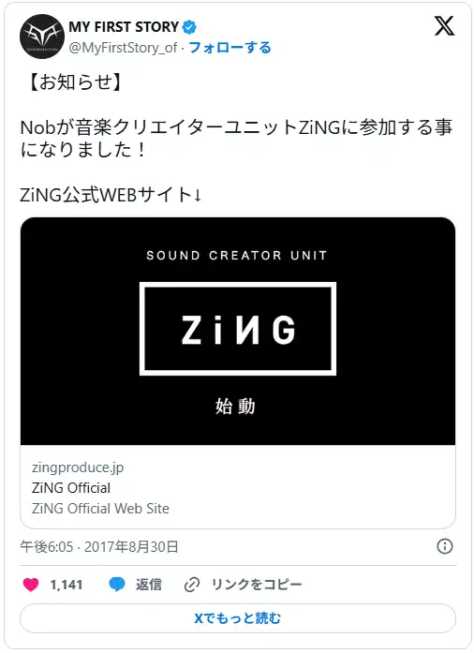474x653 pixels.
Task: Click the 1,141 likes count
Action: [67, 585]
